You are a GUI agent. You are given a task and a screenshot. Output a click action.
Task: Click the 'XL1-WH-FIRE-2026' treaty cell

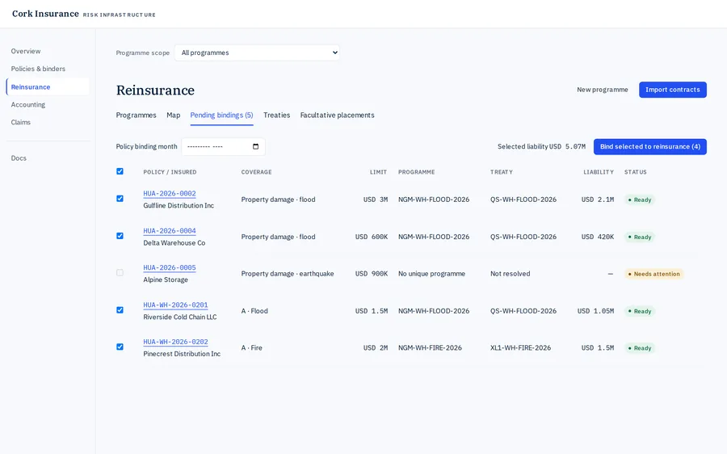click(521, 348)
